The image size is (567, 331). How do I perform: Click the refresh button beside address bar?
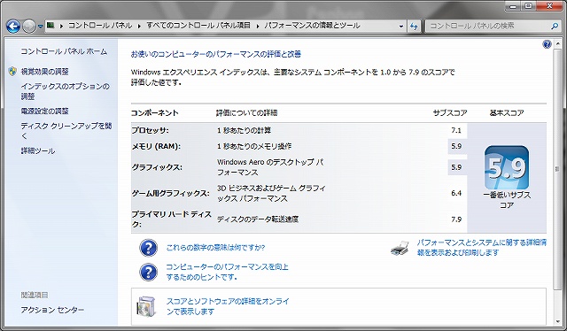(x=414, y=27)
